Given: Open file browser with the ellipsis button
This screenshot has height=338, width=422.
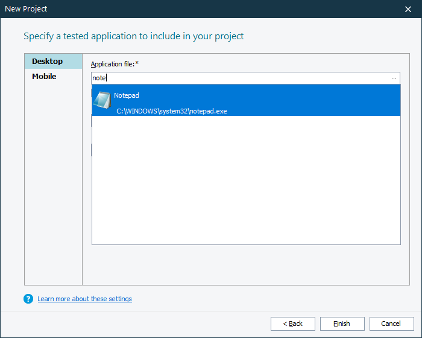Looking at the screenshot, I should (394, 78).
